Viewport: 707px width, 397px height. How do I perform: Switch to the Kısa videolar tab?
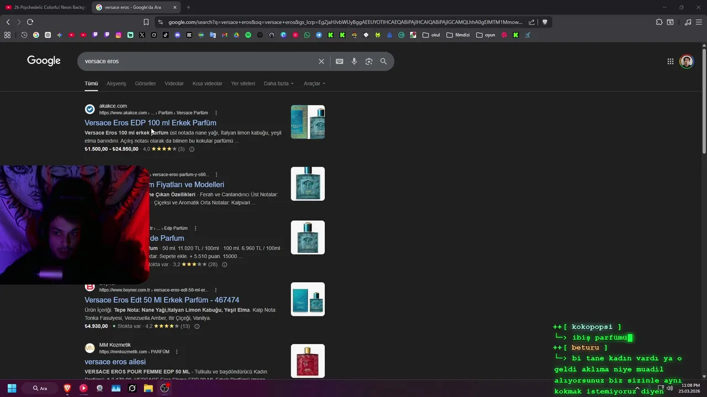(x=207, y=83)
